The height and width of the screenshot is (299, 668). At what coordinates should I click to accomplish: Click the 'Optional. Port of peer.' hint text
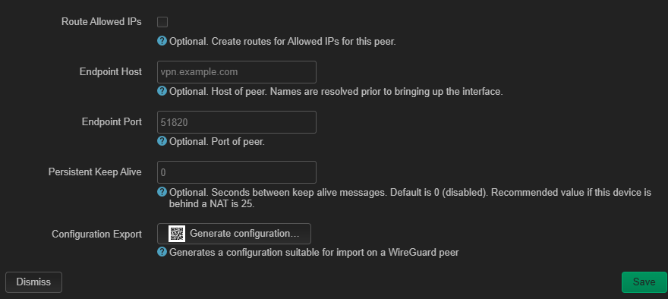point(217,142)
